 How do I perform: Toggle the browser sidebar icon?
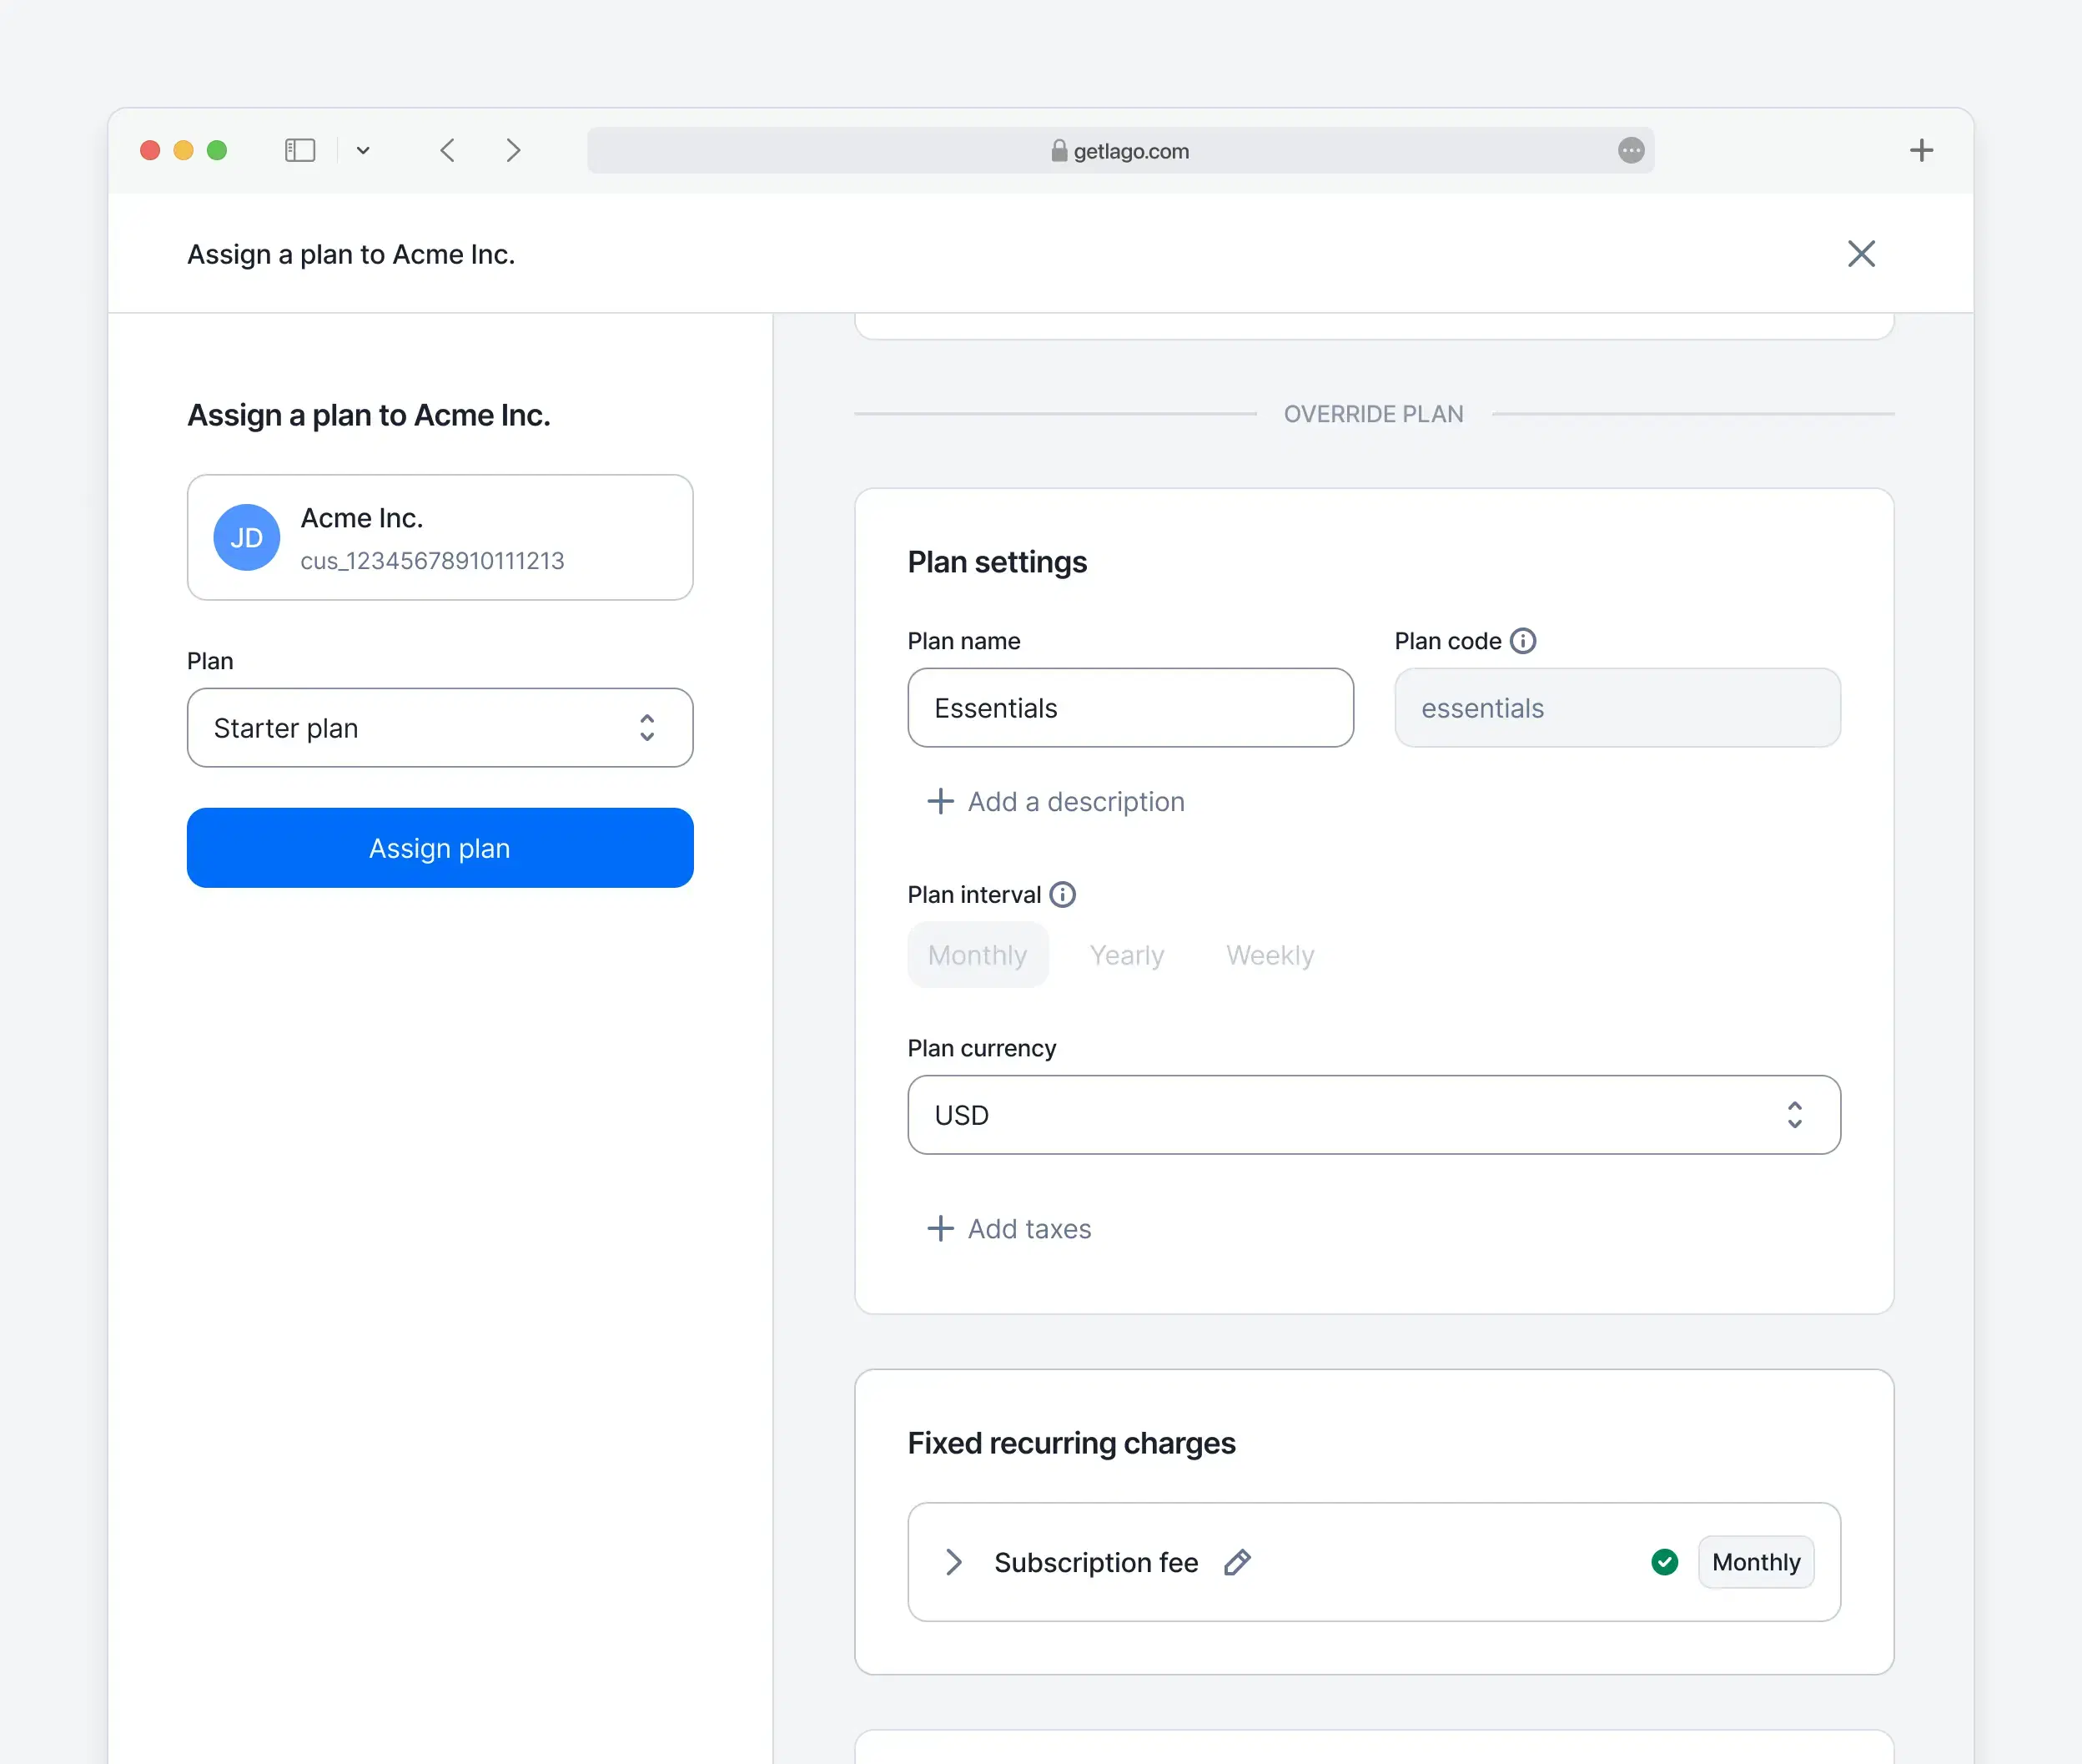[x=299, y=150]
